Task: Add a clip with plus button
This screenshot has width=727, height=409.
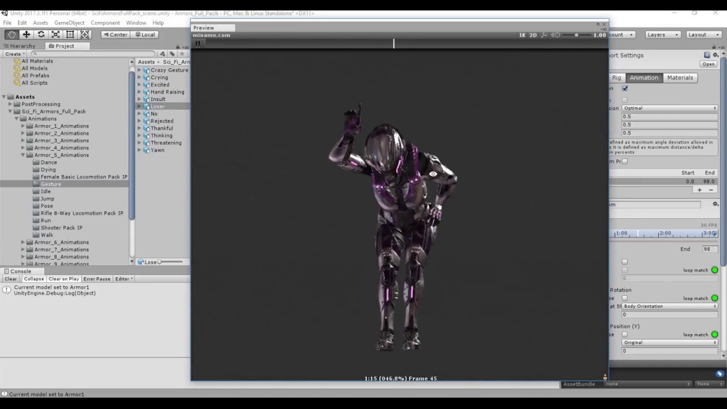Action: click(x=700, y=190)
